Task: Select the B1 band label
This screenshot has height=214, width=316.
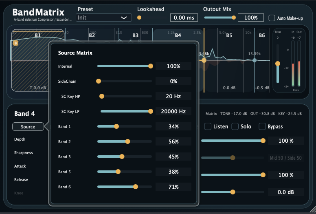Action: tap(38, 35)
